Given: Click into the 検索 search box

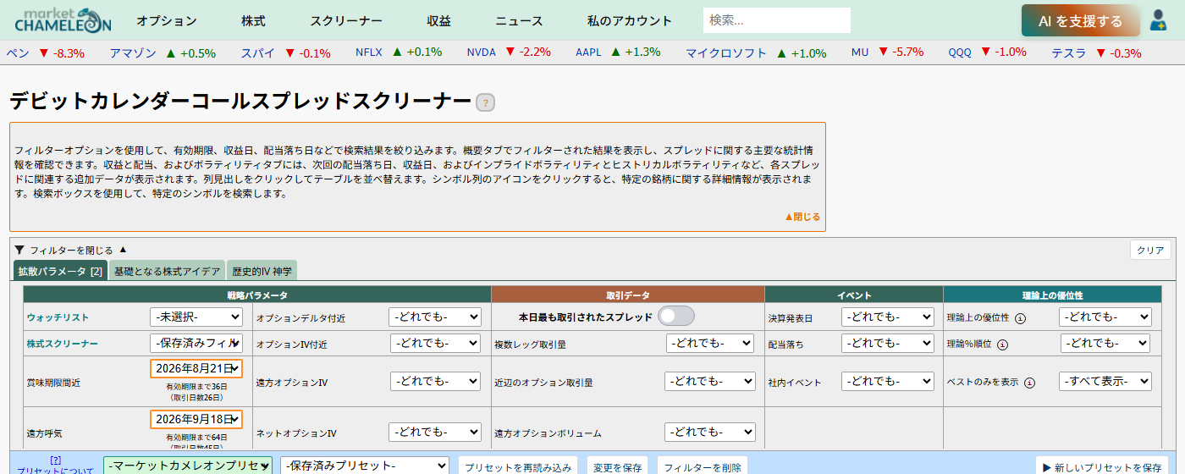Looking at the screenshot, I should [x=776, y=20].
